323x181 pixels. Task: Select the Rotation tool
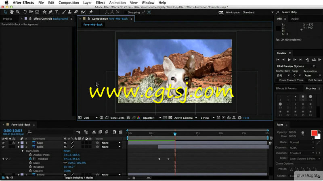click(x=25, y=12)
